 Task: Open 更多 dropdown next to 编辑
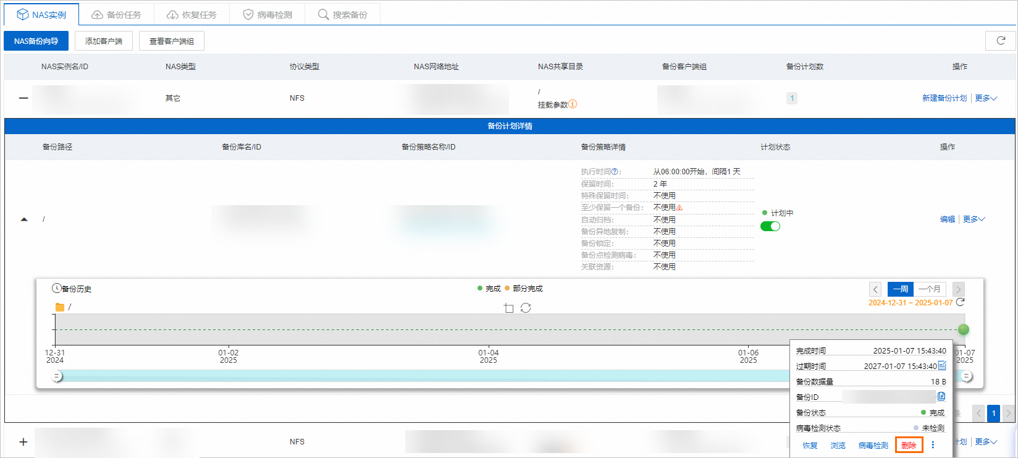(x=974, y=219)
